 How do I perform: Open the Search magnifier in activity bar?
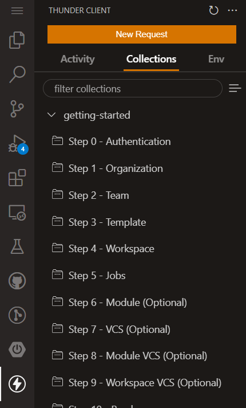[x=17, y=74]
